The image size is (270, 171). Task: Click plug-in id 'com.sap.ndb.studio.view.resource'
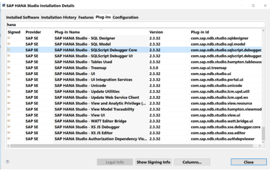[221, 103]
